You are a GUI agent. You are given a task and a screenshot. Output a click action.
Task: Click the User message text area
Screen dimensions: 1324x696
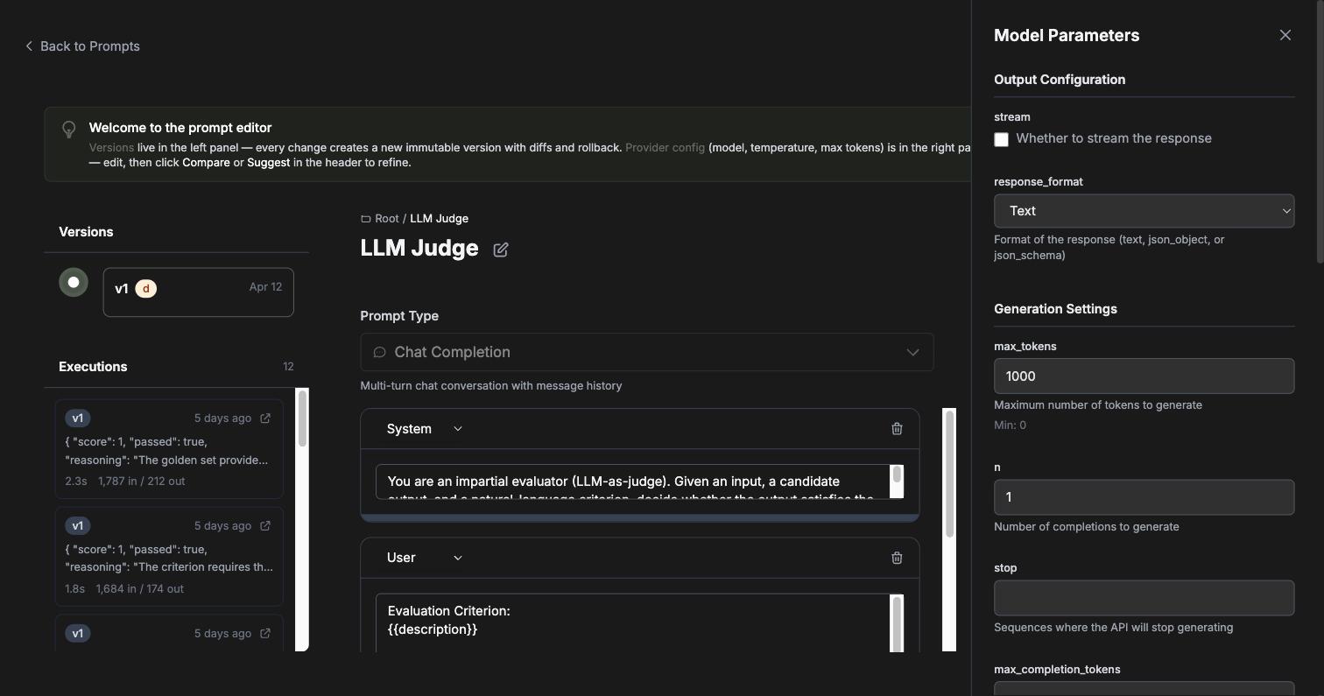coord(633,623)
